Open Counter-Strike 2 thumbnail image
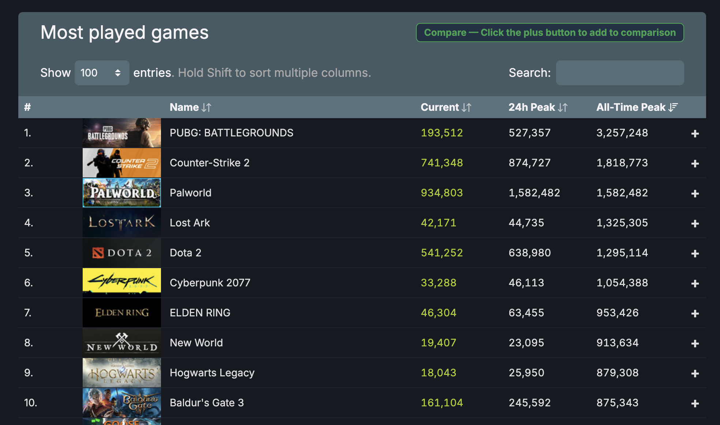 pyautogui.click(x=122, y=163)
